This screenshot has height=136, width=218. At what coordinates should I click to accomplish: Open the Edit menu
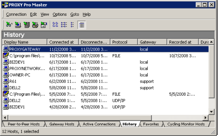point(33,14)
